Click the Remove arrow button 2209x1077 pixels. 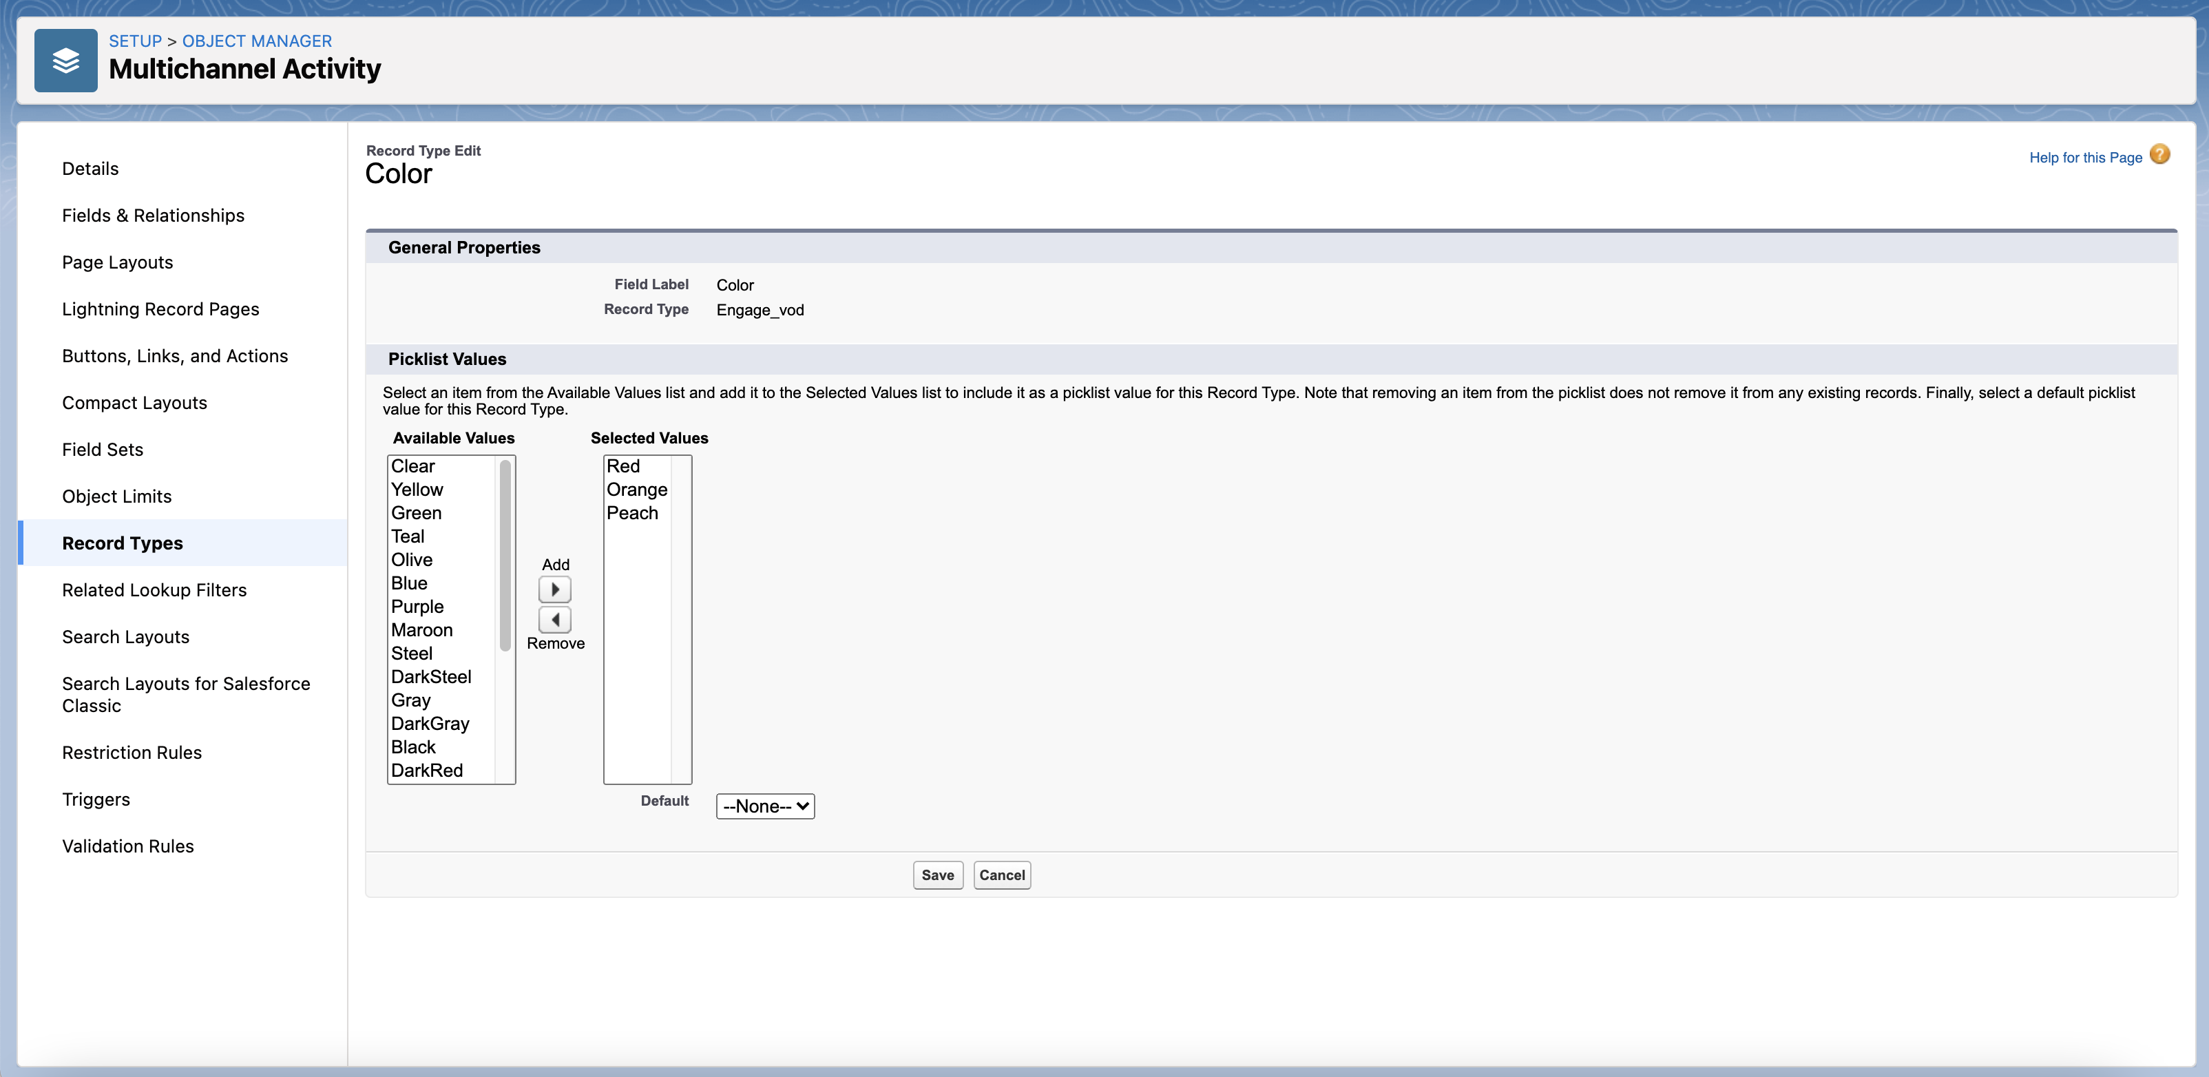coord(555,619)
